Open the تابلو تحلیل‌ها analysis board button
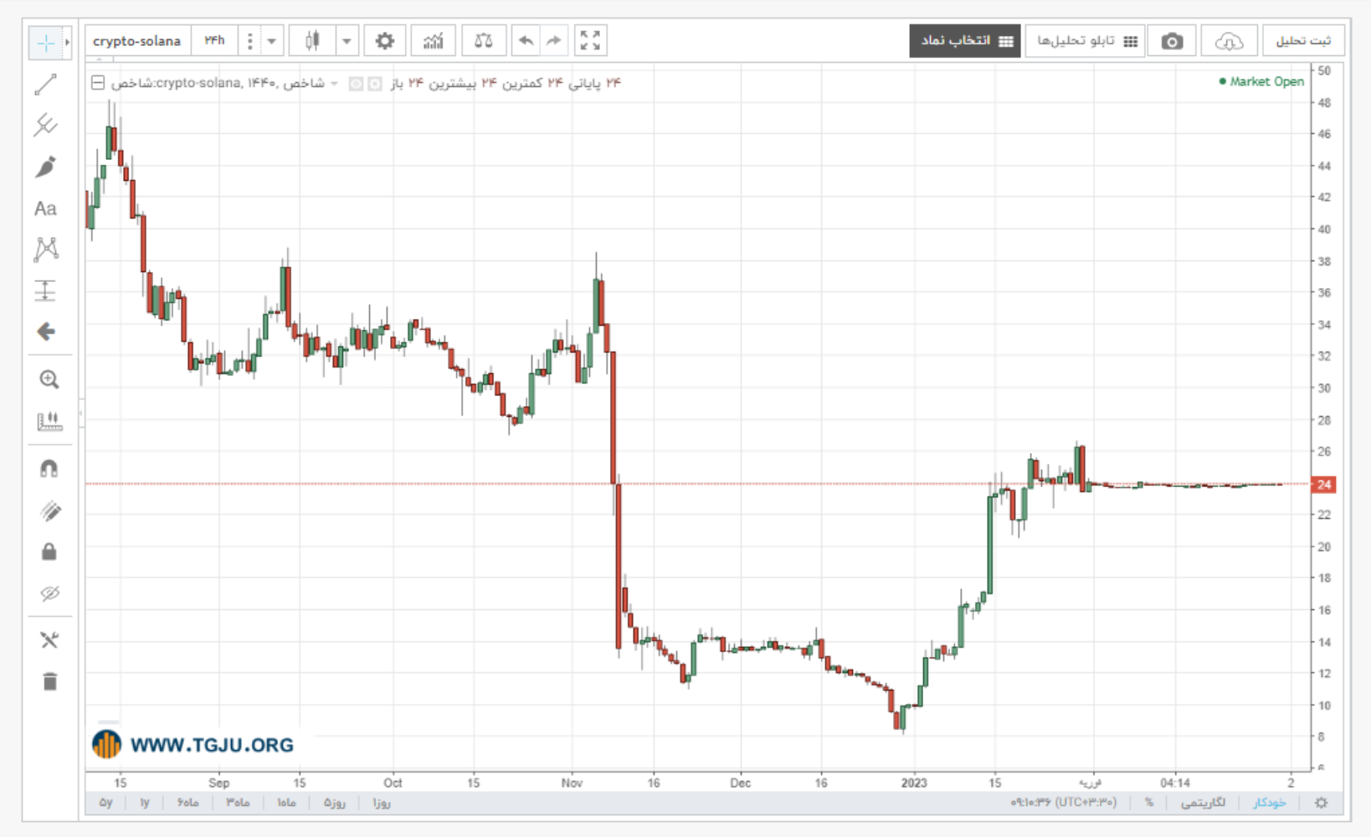 point(1085,41)
